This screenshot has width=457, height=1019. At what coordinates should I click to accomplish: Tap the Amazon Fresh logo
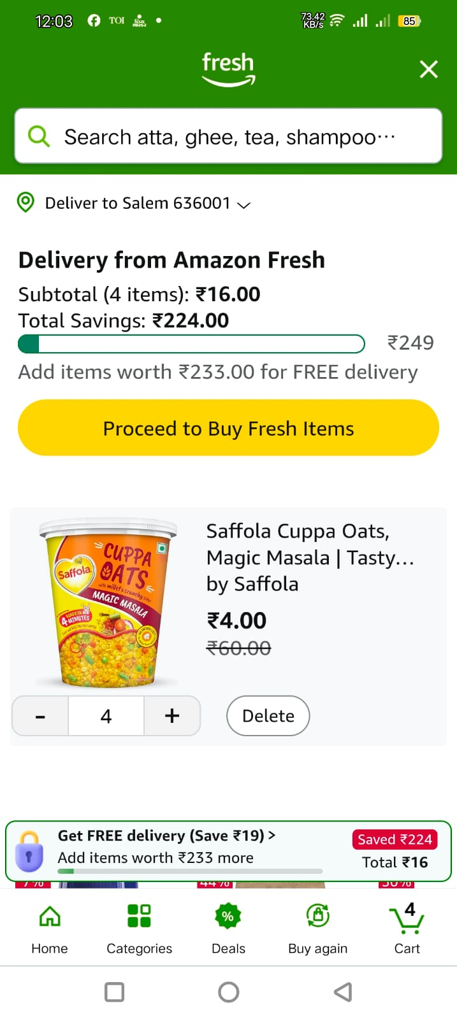pyautogui.click(x=228, y=69)
